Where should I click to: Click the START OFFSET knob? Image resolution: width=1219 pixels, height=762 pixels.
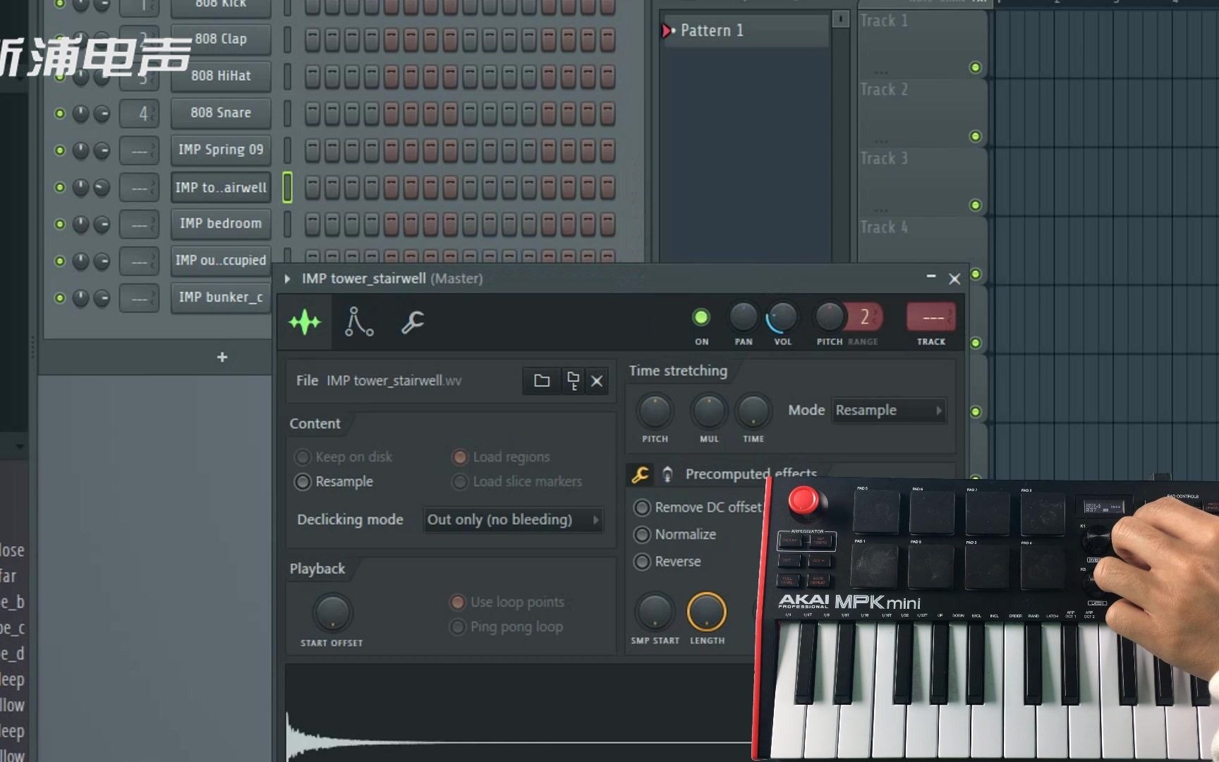coord(332,612)
